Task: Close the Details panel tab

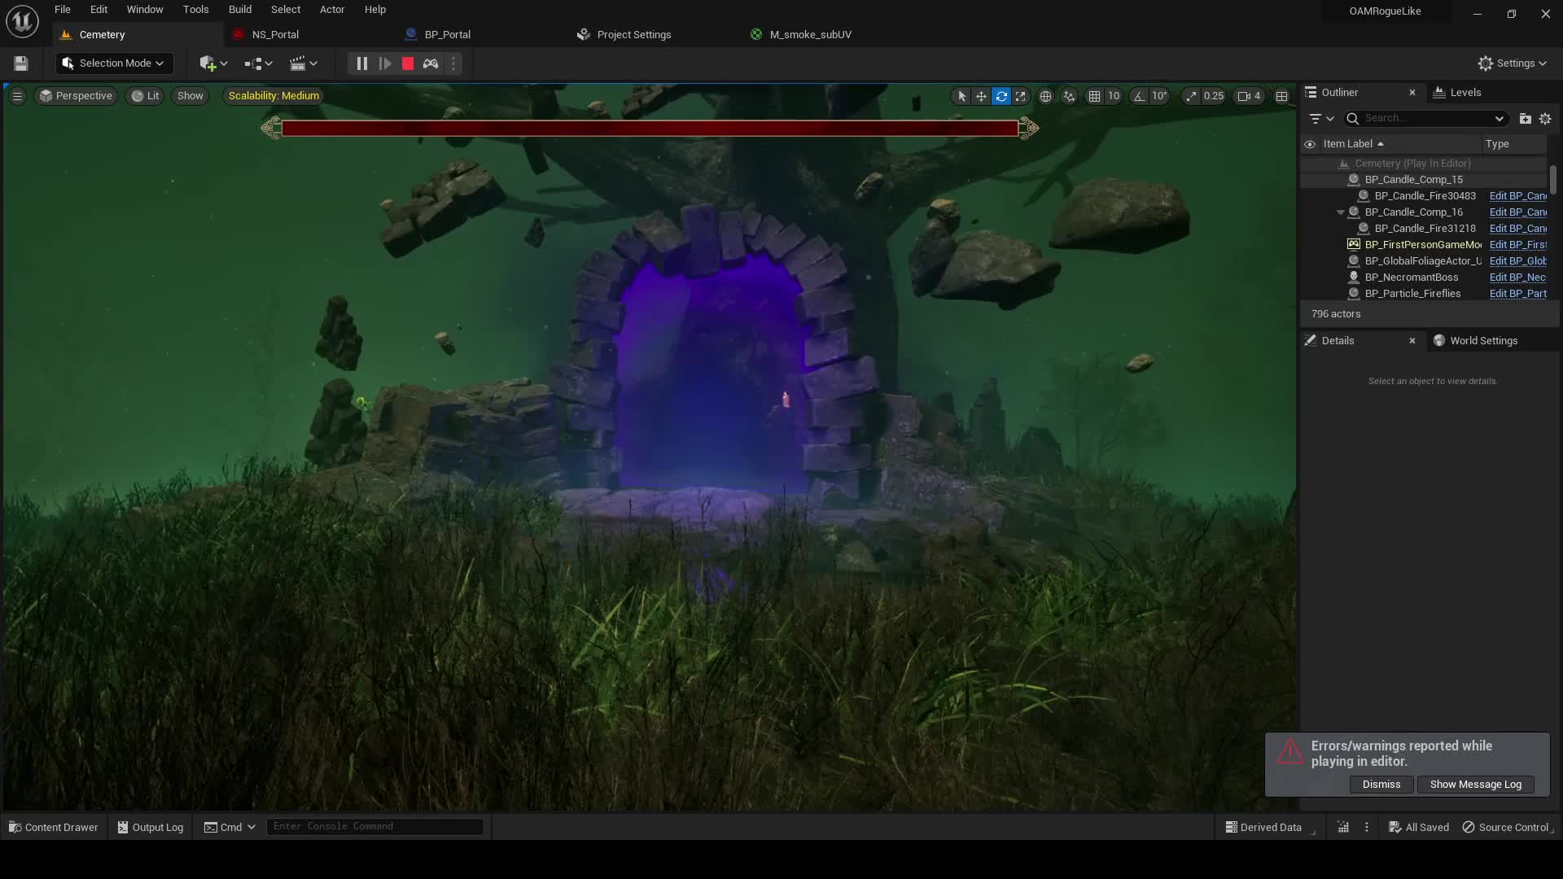Action: 1412,341
